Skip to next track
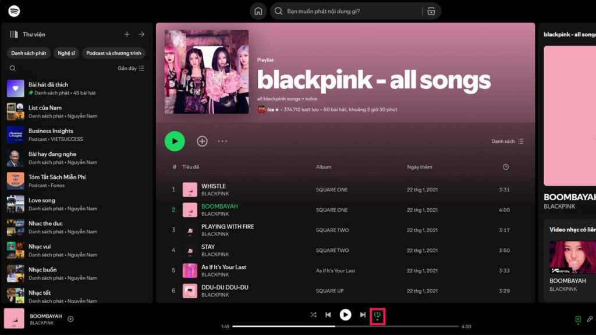The image size is (596, 335). click(363, 315)
